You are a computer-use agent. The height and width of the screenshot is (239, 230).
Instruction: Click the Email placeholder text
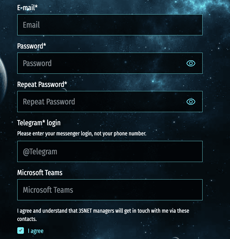(x=31, y=25)
